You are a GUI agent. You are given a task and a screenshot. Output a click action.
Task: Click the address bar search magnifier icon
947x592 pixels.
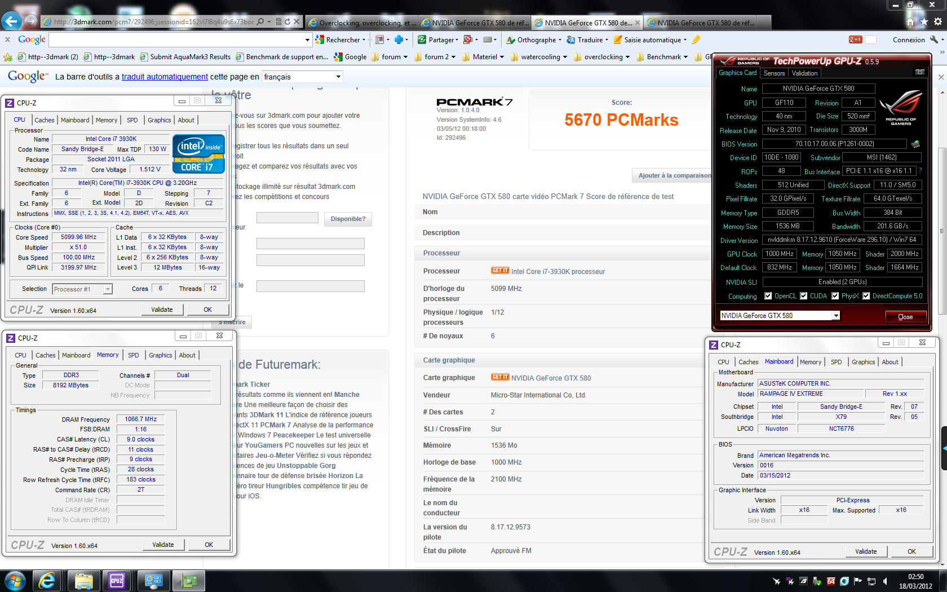[x=260, y=21]
